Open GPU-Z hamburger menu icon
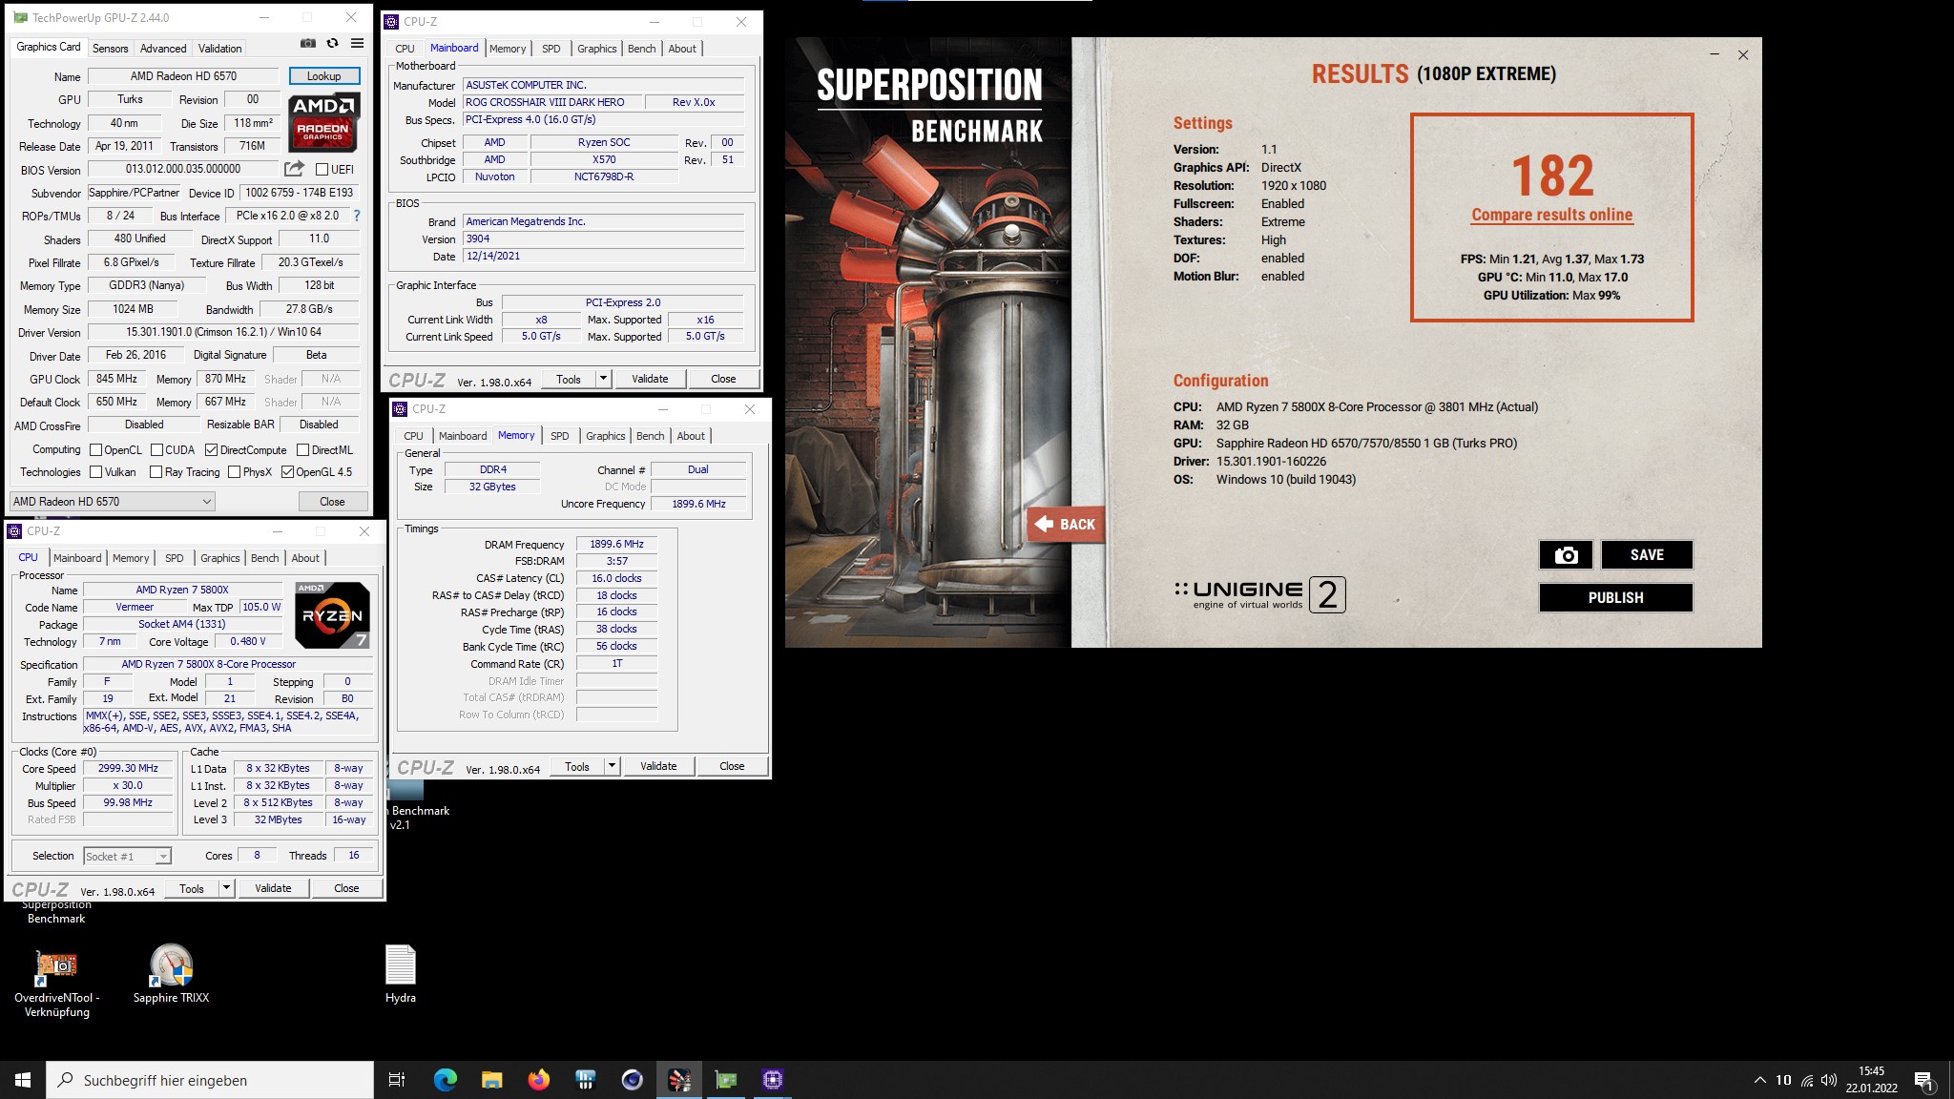 click(x=357, y=43)
